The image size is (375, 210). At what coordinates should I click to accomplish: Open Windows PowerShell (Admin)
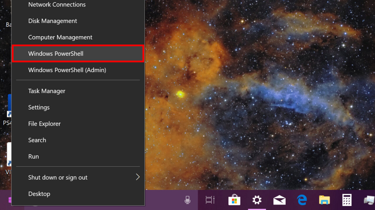tap(67, 70)
